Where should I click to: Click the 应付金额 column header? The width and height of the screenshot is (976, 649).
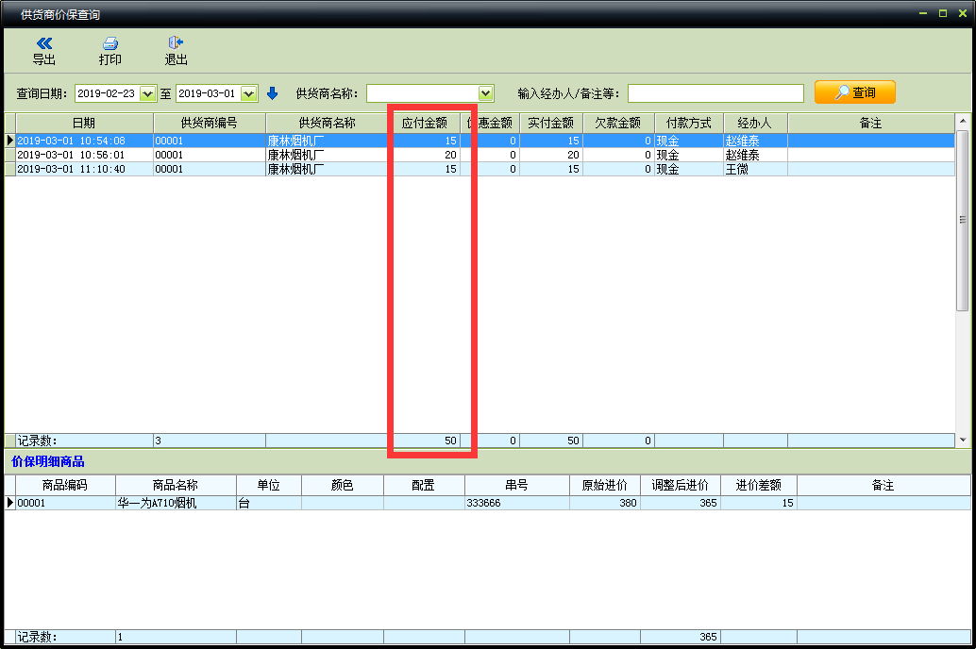(425, 123)
